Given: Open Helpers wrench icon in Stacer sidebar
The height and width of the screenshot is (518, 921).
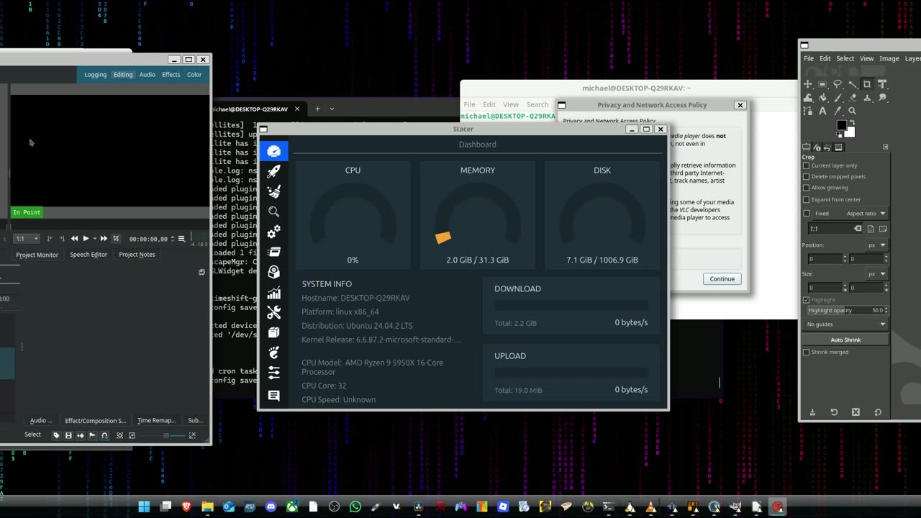Looking at the screenshot, I should (273, 312).
